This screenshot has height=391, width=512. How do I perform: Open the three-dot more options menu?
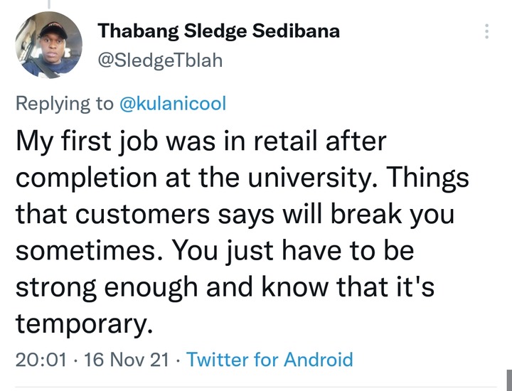pos(486,31)
